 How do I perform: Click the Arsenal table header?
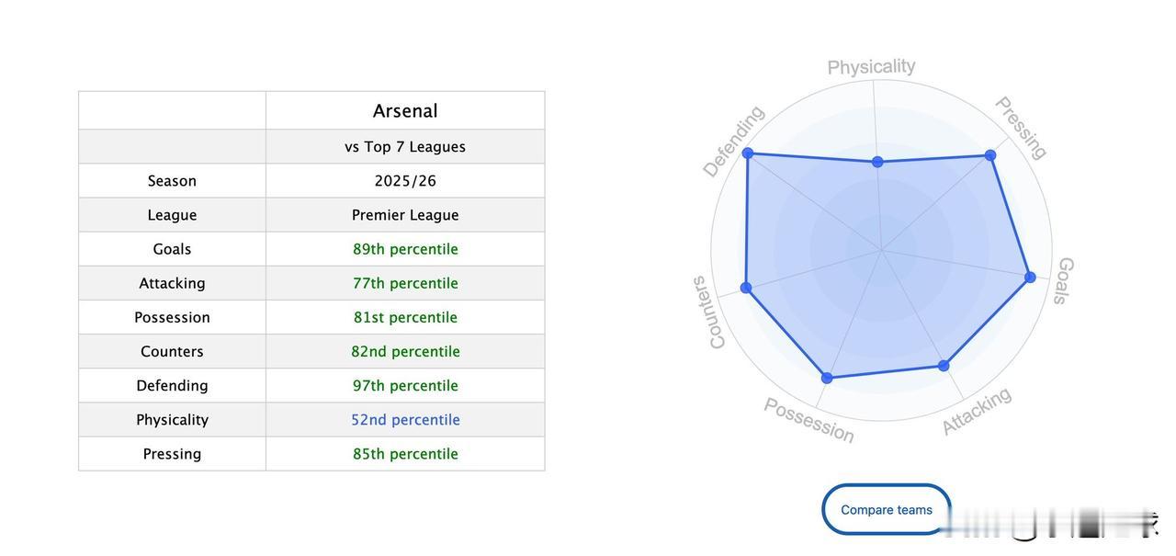tap(405, 110)
